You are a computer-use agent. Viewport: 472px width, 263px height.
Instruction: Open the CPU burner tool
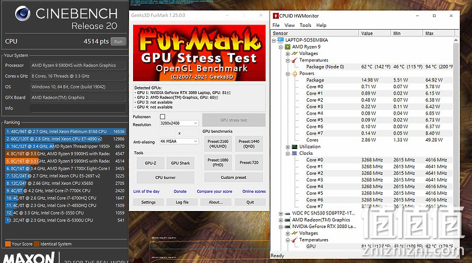click(165, 177)
